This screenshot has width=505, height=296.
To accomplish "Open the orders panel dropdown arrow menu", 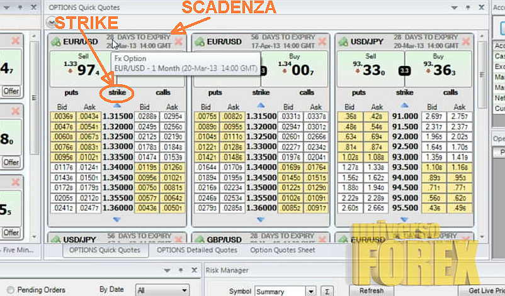I will (x=167, y=270).
